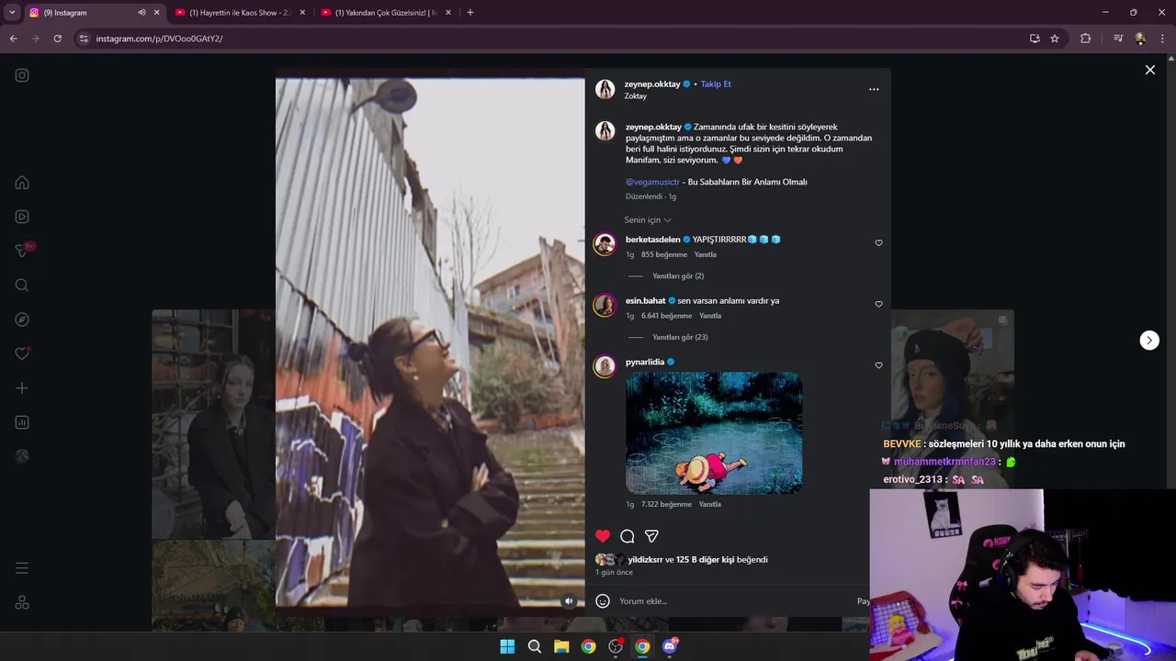
Task: Open esin.bahat's profile link
Action: [x=645, y=300]
